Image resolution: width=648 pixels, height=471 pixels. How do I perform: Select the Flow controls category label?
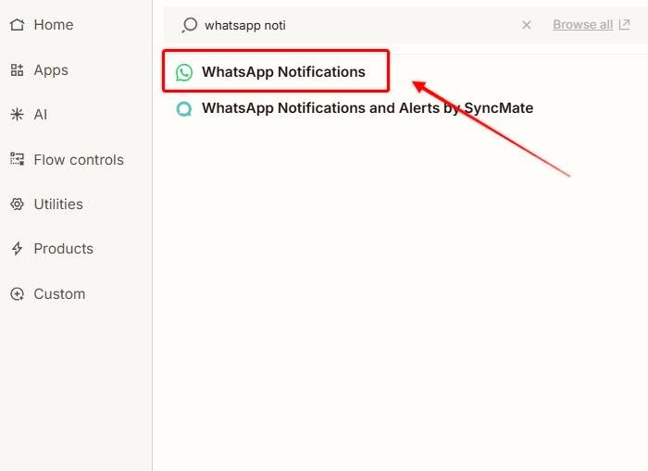pyautogui.click(x=79, y=159)
